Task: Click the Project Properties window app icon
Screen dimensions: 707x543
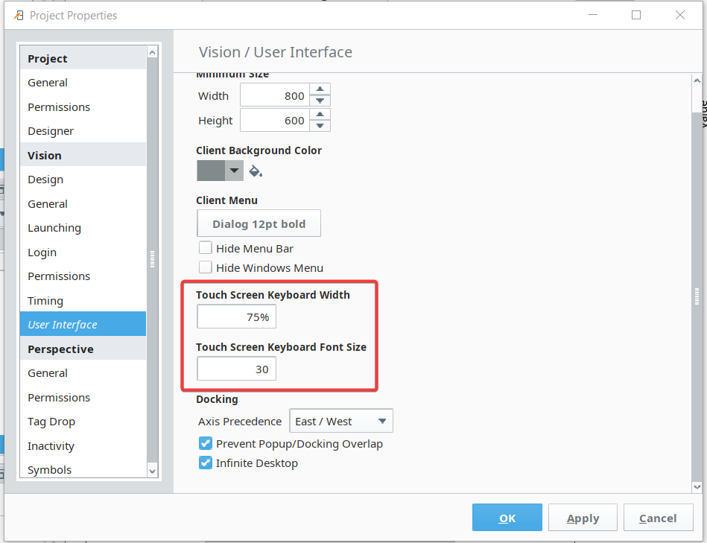Action: coord(19,16)
